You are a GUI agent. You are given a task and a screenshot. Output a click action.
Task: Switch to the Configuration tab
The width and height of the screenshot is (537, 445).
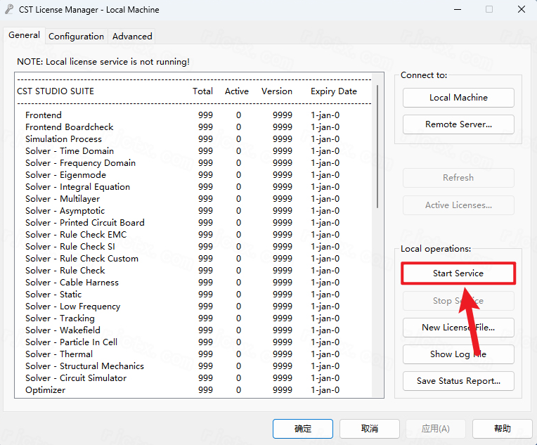(76, 36)
